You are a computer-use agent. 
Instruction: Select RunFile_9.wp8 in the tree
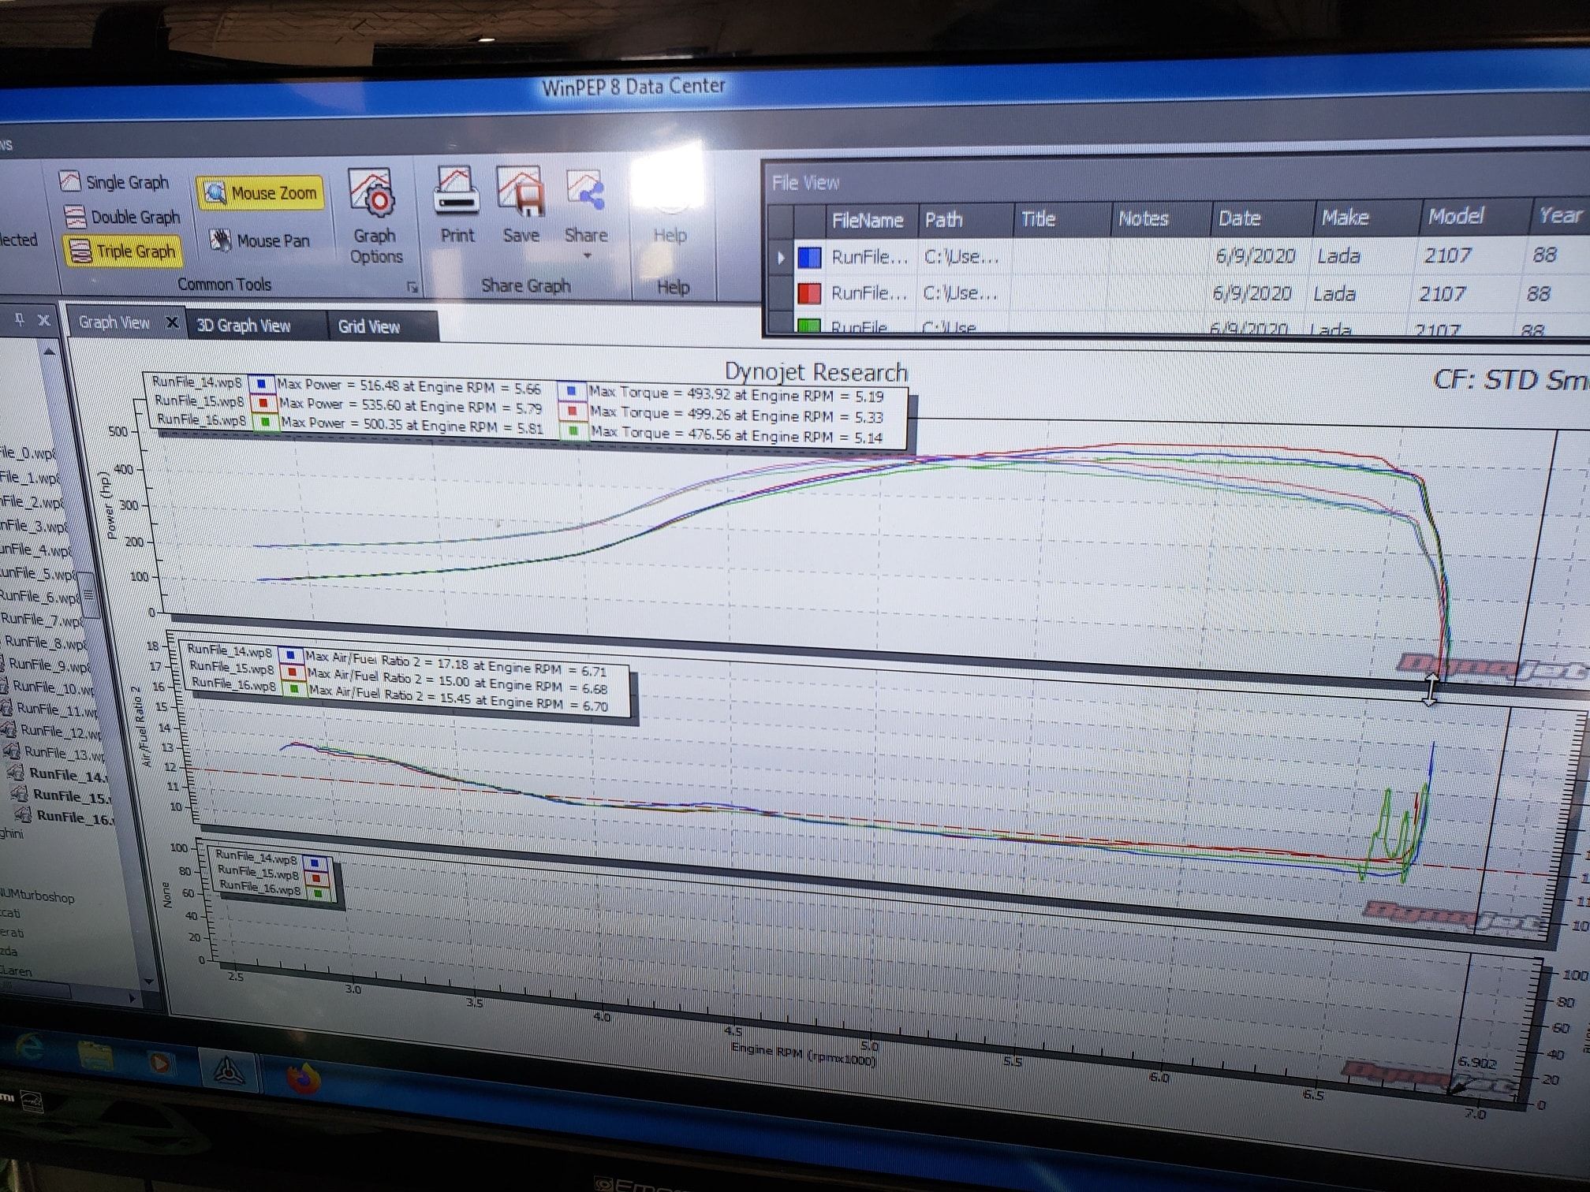point(49,665)
